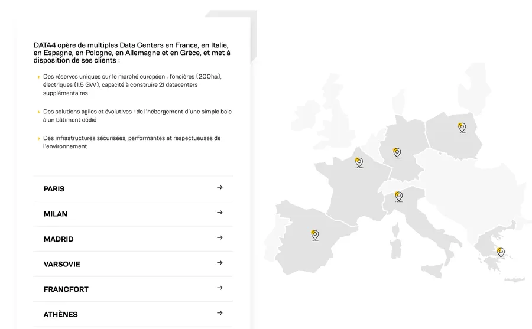Select the map pin over Greece
Image resolution: width=532 pixels, height=329 pixels.
click(x=501, y=252)
